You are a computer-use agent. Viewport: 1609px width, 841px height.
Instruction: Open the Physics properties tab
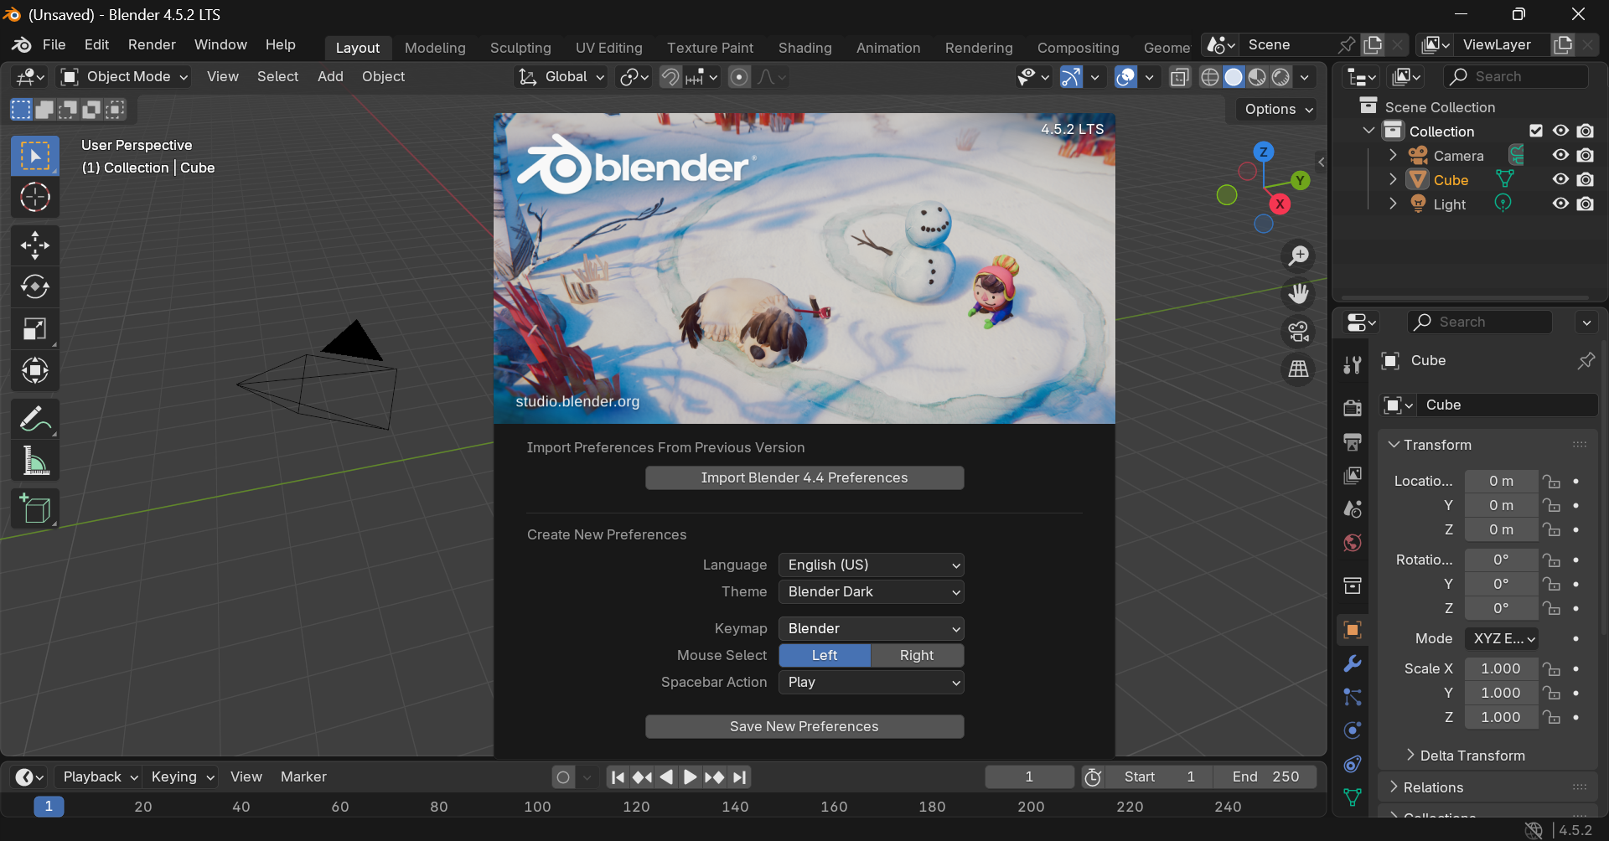[1352, 730]
